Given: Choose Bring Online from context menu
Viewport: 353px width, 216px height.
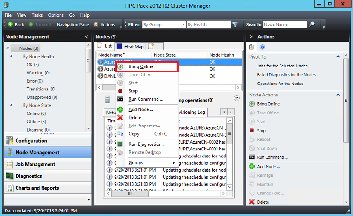Looking at the screenshot, I should coord(147,66).
